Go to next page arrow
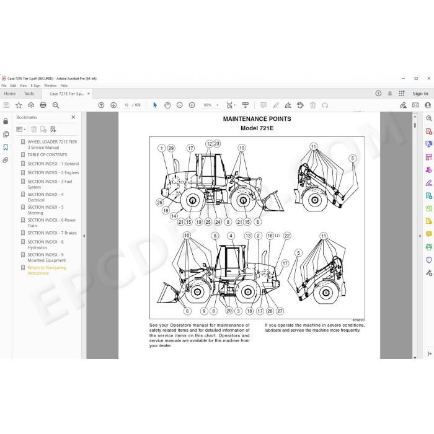The height and width of the screenshot is (434, 434). (113, 105)
